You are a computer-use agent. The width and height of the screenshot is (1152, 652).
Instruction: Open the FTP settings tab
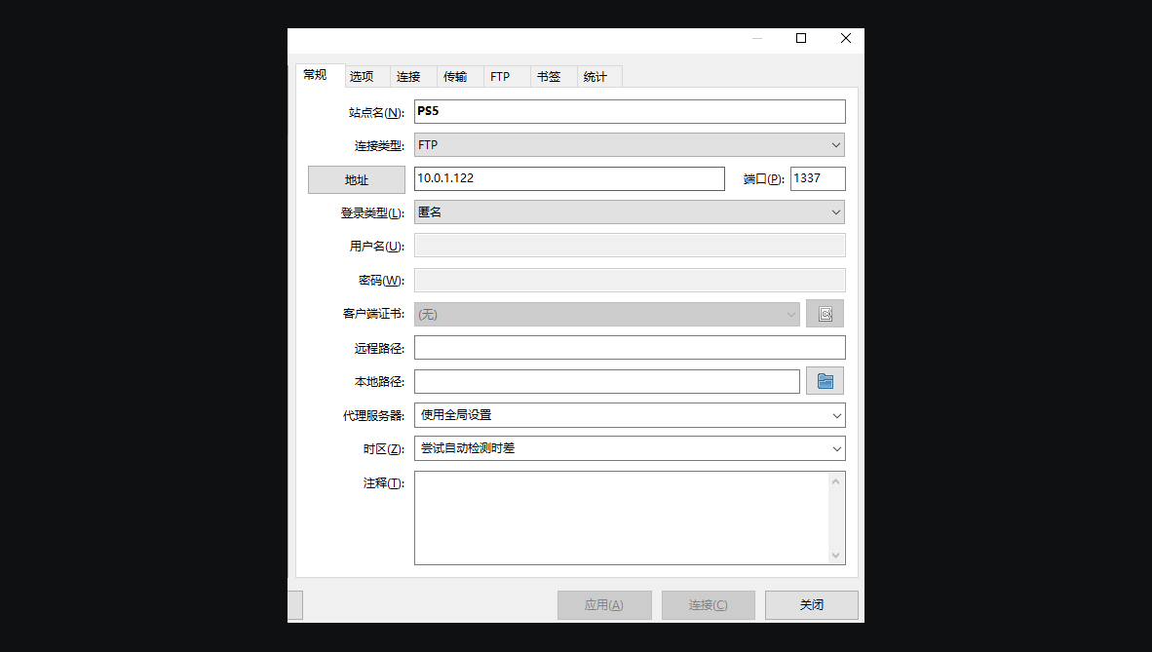point(501,75)
